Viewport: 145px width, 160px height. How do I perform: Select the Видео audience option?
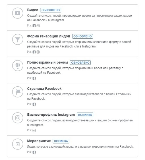72,17
